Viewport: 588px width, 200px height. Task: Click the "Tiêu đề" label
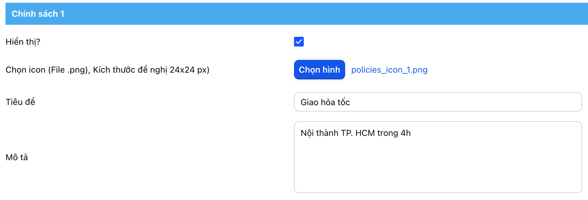(x=20, y=102)
